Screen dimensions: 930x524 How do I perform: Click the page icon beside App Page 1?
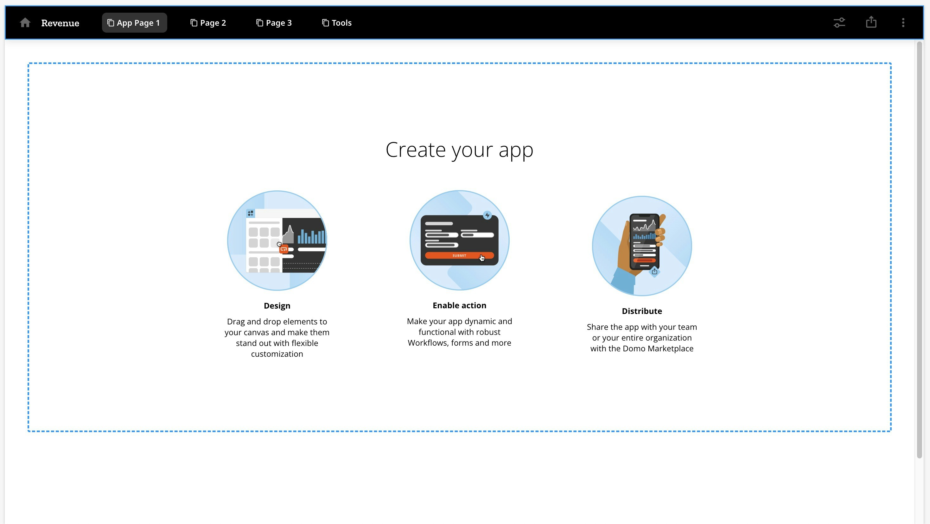point(111,23)
